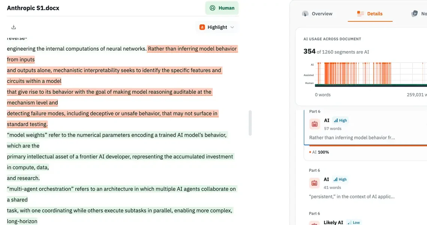This screenshot has height=225, width=427.
Task: Click the Low badge on Likely AI segment
Action: tap(354, 222)
